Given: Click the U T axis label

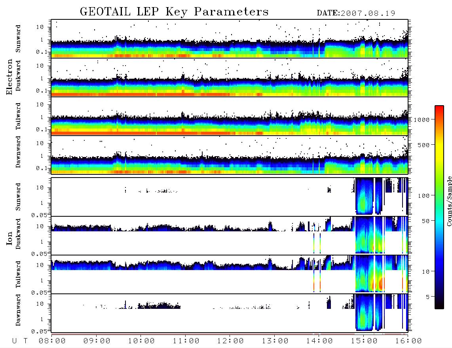Looking at the screenshot, I should [20, 341].
